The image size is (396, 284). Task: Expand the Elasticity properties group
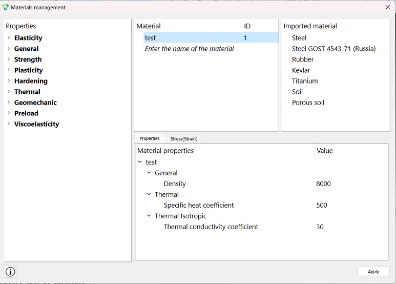point(9,37)
